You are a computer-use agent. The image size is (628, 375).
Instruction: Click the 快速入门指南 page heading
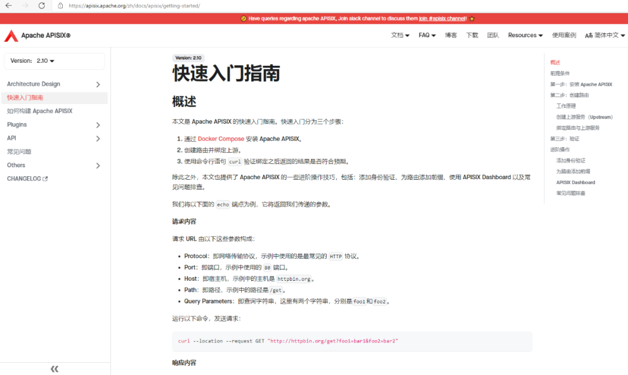click(x=226, y=74)
